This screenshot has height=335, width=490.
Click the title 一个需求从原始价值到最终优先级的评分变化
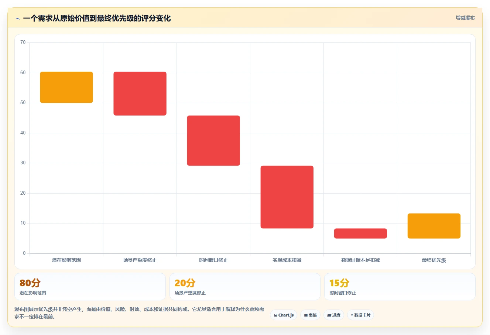[x=97, y=18]
